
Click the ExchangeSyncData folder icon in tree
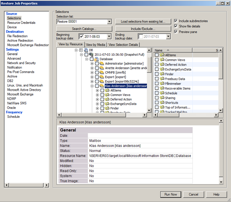(x=107, y=104)
